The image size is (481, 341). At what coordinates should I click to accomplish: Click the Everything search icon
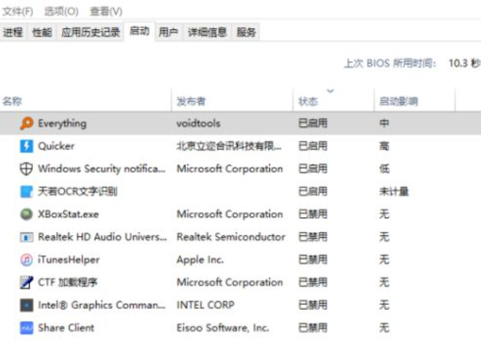27,124
